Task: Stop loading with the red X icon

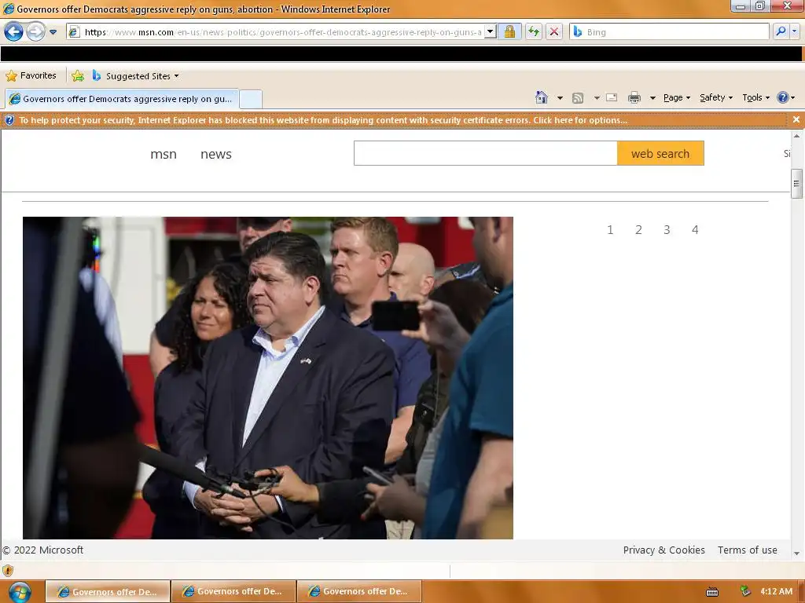Action: coord(554,31)
